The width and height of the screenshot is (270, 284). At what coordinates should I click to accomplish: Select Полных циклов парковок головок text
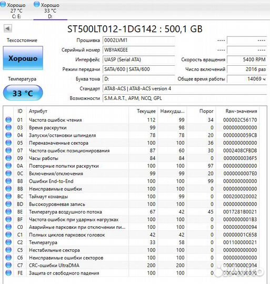click(67, 235)
